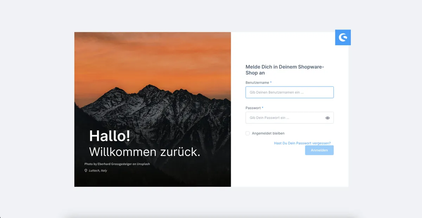Click the Melde Dich in Deinem Shopware-Shop heading
The image size is (422, 218).
(x=285, y=69)
